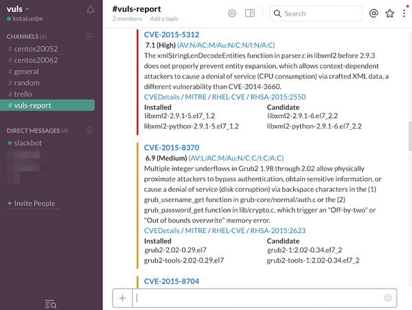The height and width of the screenshot is (310, 412).
Task: Show starred items via star icon
Action: point(390,13)
